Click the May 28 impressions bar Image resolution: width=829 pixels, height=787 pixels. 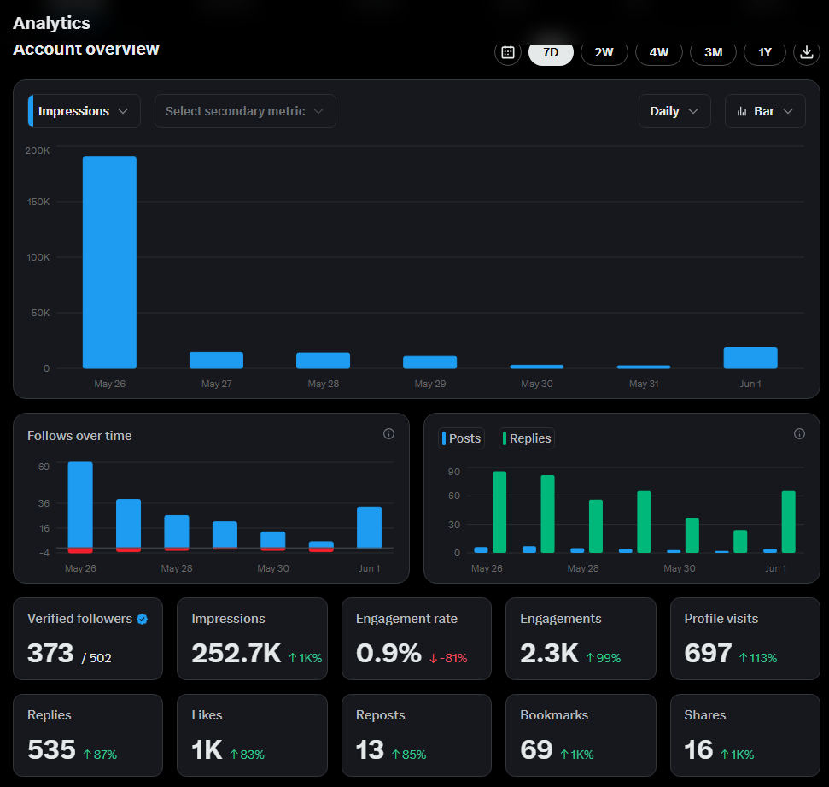click(323, 361)
